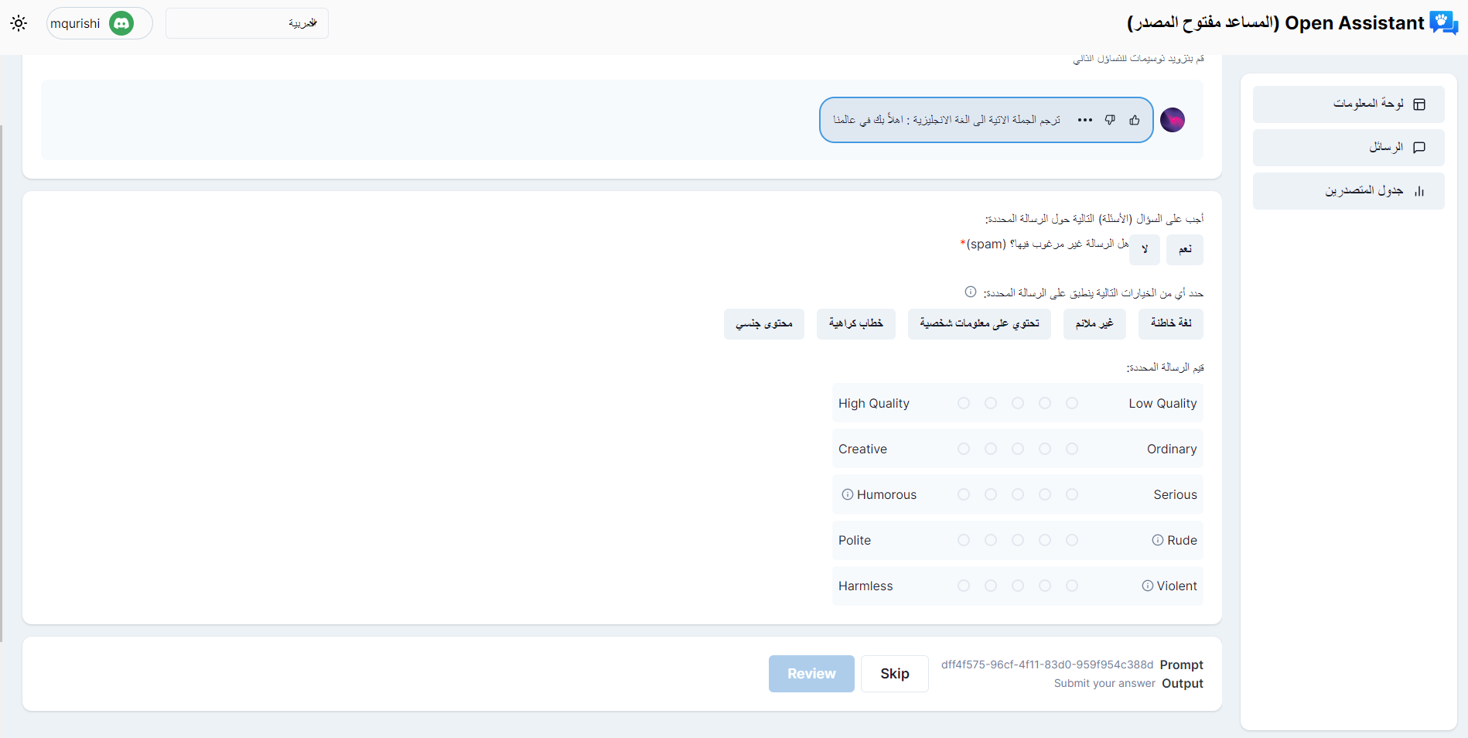Viewport: 1468px width, 738px height.
Task: Click info icon beside label selection instructions
Action: click(971, 292)
